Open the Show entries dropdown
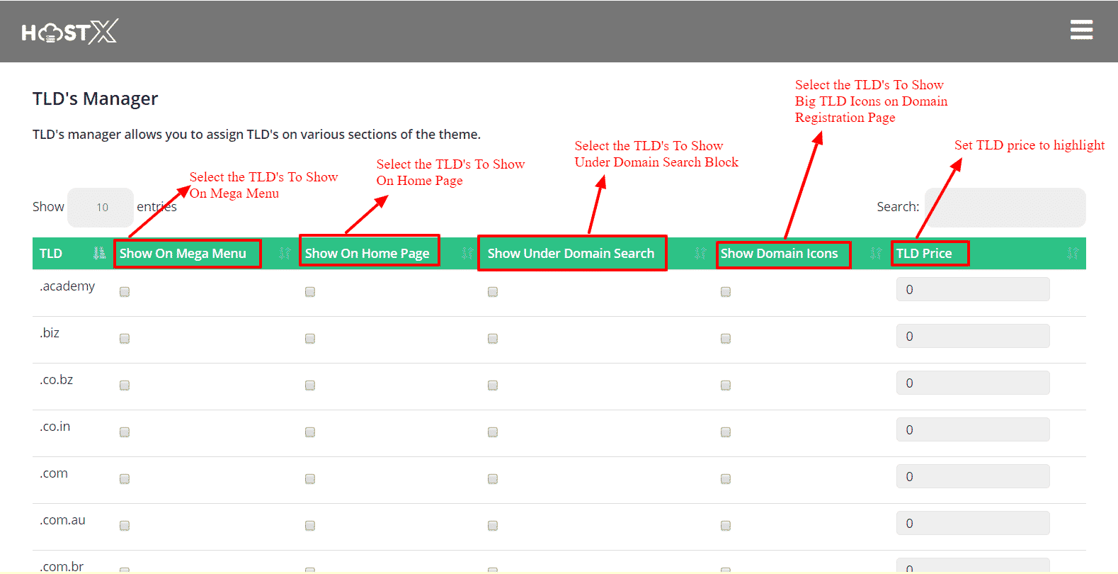 pos(101,207)
